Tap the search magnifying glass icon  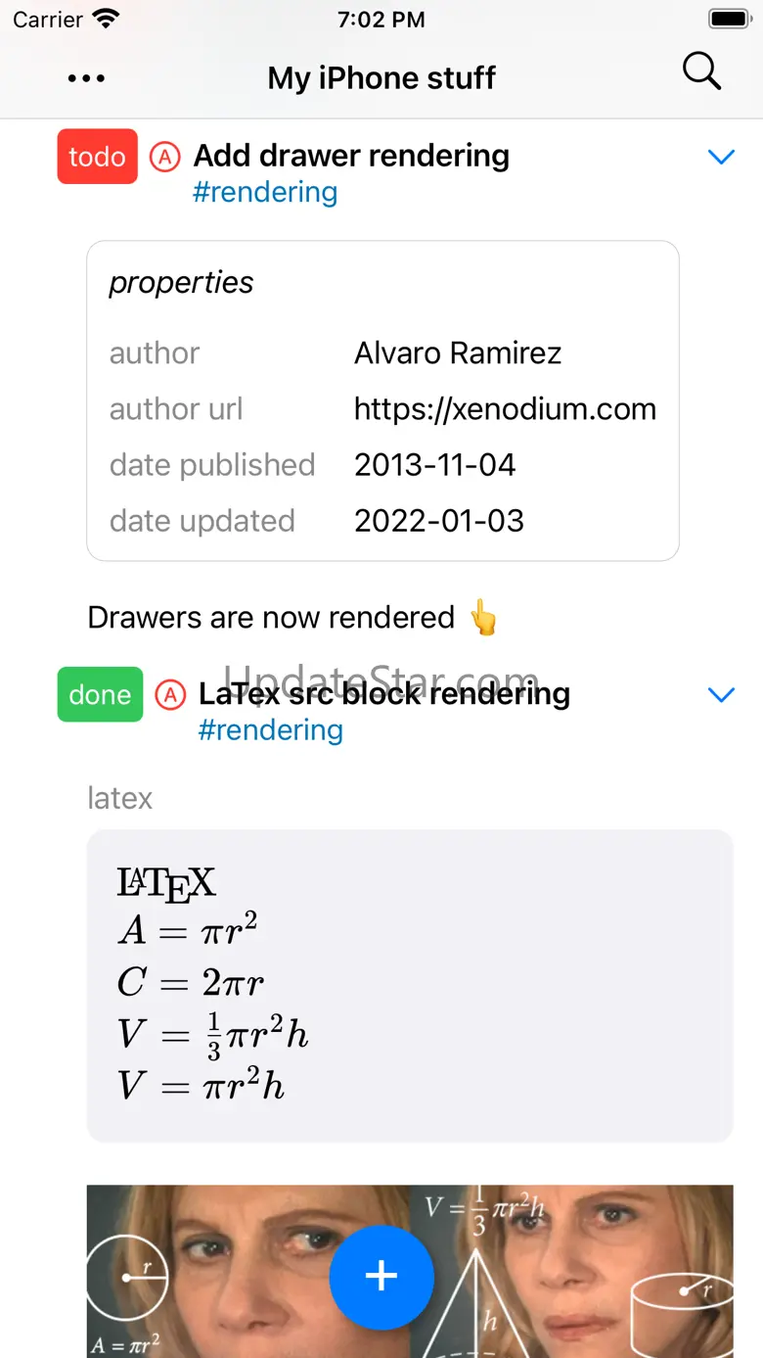pos(701,72)
